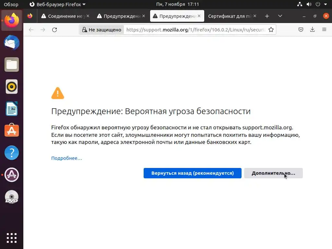Click the Дополнительно... button

(x=273, y=173)
